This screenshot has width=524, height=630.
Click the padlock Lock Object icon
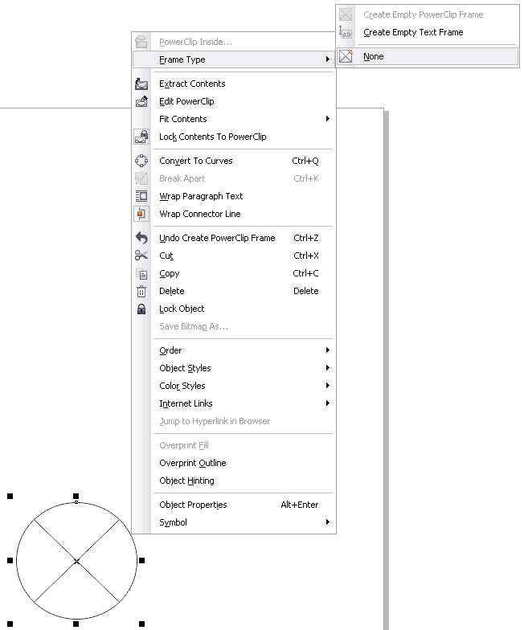tap(141, 309)
